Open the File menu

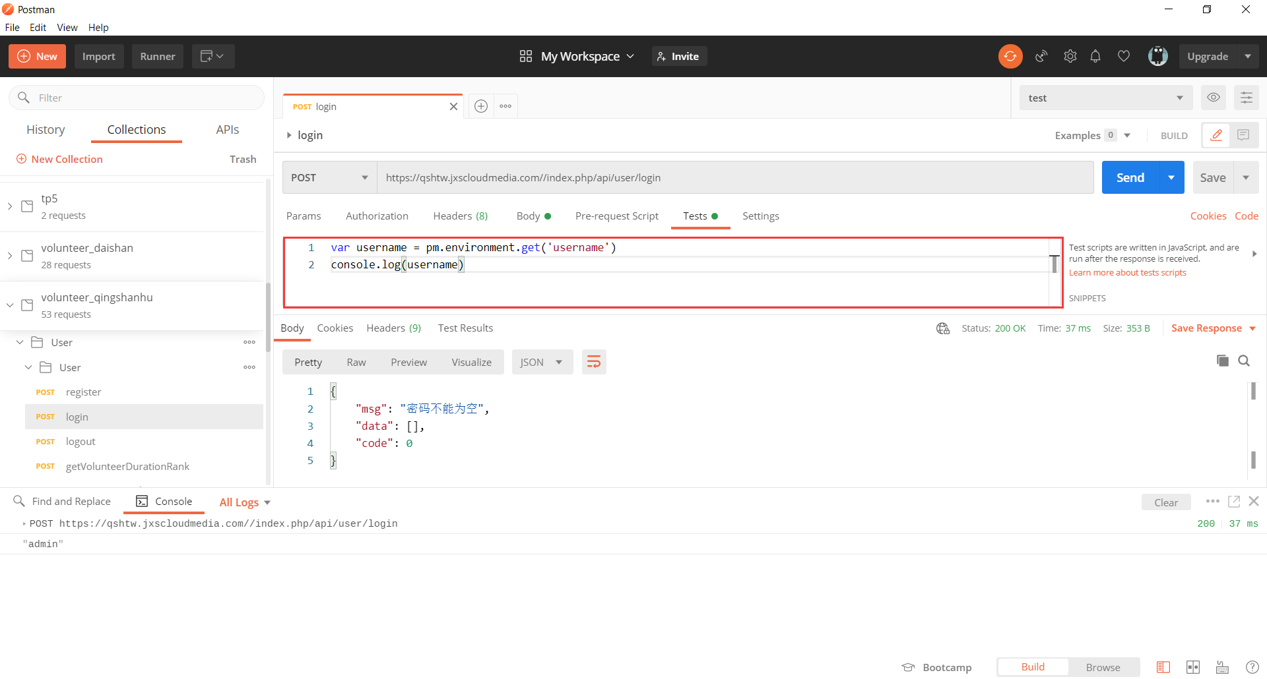tap(12, 27)
